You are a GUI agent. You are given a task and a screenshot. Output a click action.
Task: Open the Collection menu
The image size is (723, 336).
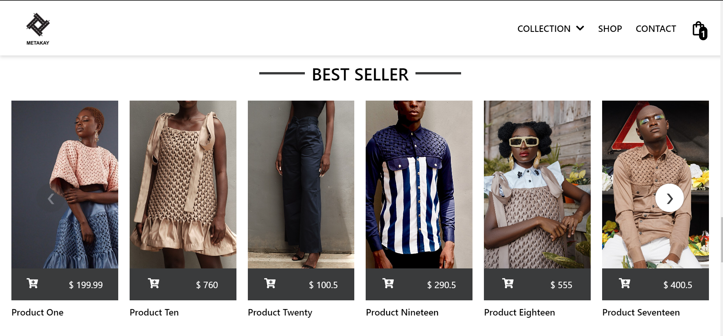point(544,29)
